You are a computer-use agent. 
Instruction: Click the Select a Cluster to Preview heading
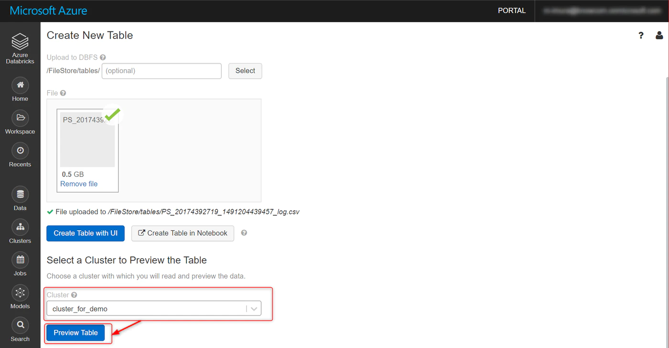(127, 260)
